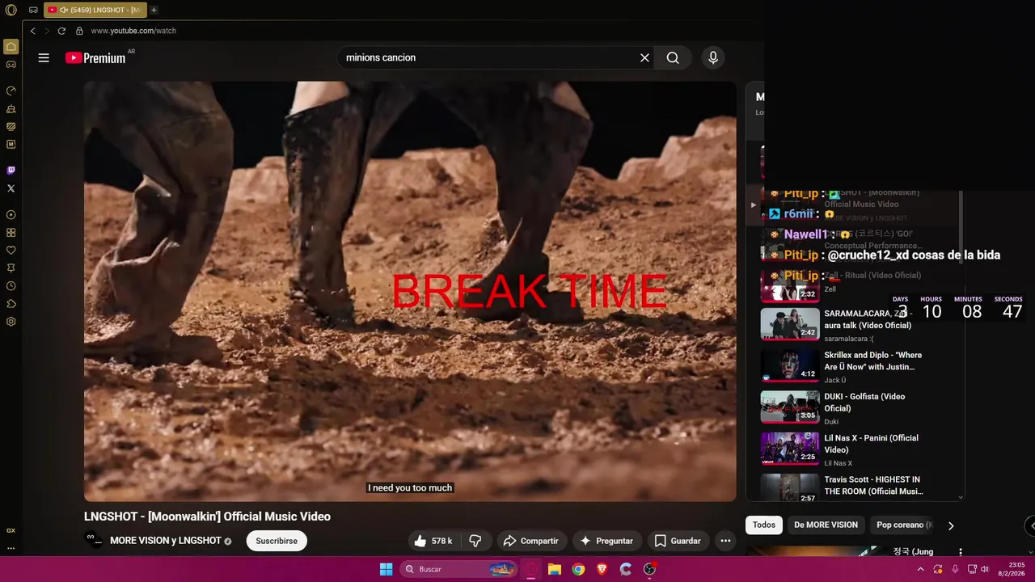Viewport: 1035px width, 582px height.
Task: Open options for 정국 (Jung video
Action: (x=961, y=552)
